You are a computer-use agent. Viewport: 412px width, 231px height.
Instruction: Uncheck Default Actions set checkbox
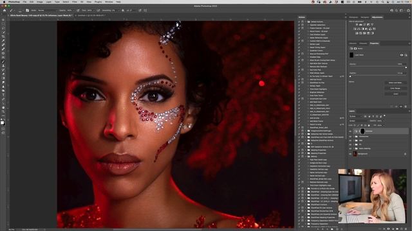[x=299, y=22]
